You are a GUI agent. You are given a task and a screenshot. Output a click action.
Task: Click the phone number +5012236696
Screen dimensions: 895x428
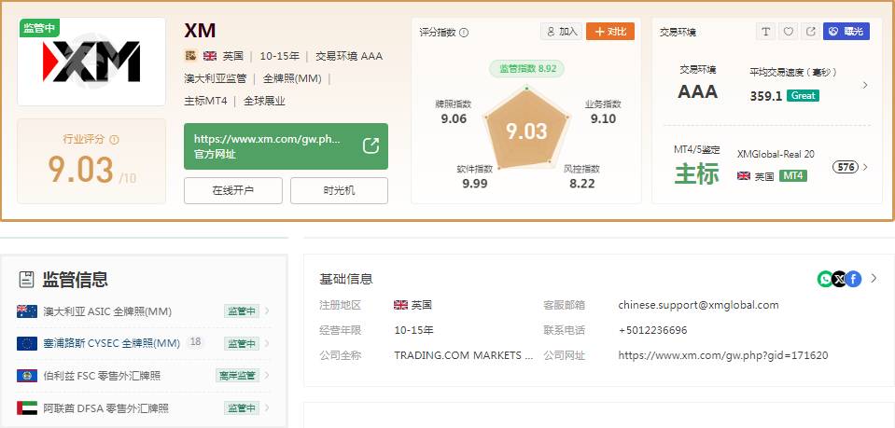(x=652, y=330)
